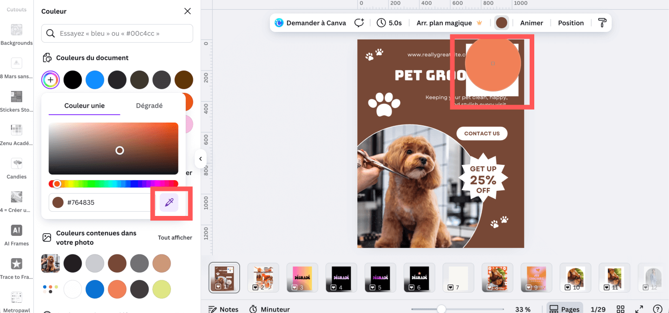Viewport: 669px width, 313px height.
Task: Open Arr. plan magique option
Action: [x=445, y=22]
